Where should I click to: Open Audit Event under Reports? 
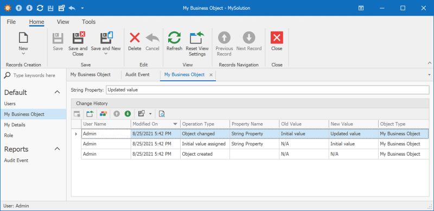click(x=16, y=161)
